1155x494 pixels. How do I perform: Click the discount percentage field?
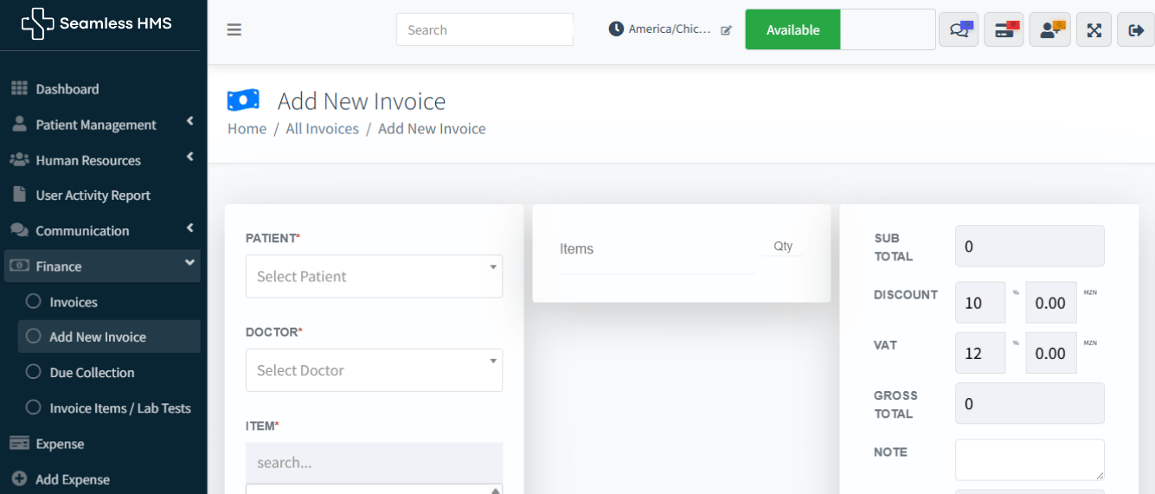(x=980, y=303)
